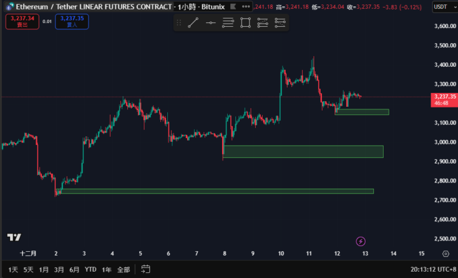Select the 1天 time range
Viewport: 458px width, 278px height.
pyautogui.click(x=13, y=270)
